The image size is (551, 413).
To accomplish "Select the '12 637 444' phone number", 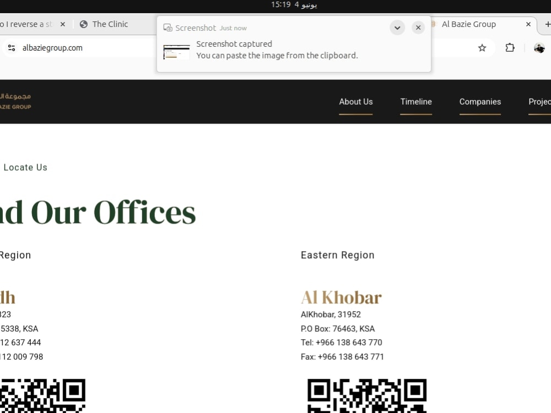I will (20, 343).
